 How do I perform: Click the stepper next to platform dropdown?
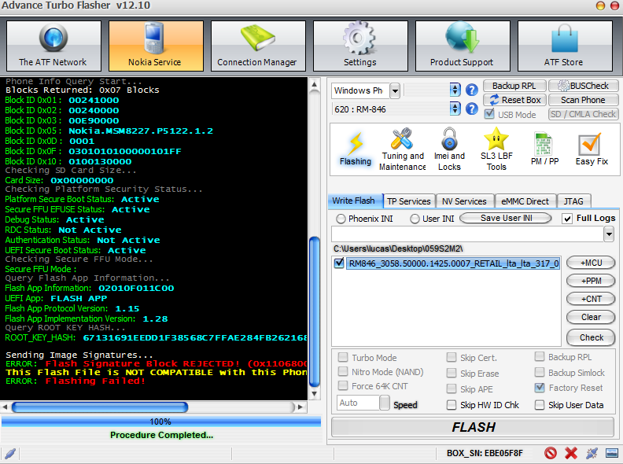455,90
